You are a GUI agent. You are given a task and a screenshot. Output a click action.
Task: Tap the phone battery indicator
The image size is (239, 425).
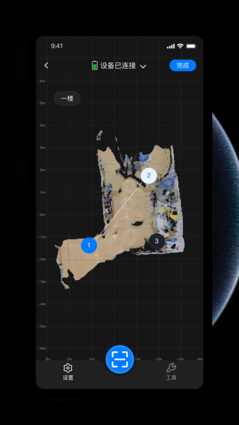tap(191, 46)
